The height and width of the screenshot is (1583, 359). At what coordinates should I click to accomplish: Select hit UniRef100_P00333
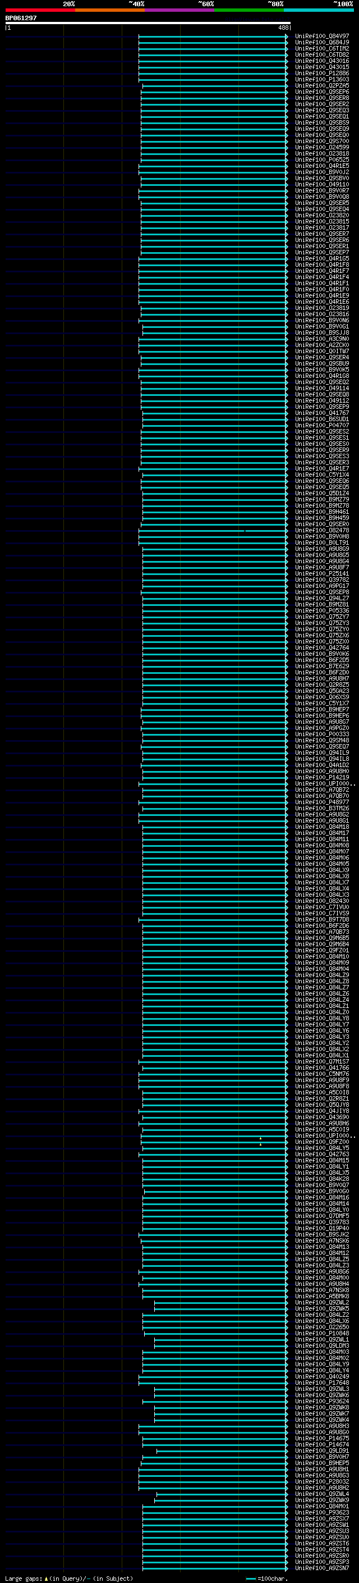click(322, 735)
